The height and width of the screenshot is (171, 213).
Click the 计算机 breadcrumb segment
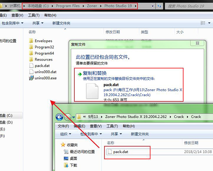pos(15,6)
